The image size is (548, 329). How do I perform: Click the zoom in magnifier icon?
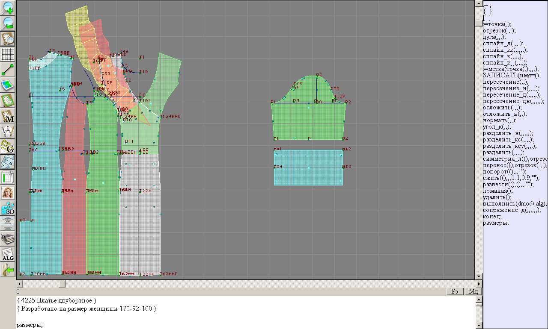tap(8, 8)
